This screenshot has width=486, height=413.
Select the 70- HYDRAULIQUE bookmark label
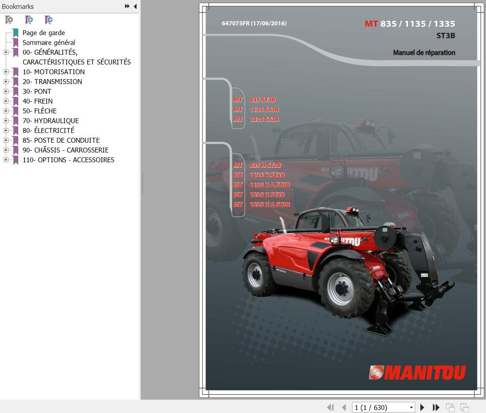51,121
